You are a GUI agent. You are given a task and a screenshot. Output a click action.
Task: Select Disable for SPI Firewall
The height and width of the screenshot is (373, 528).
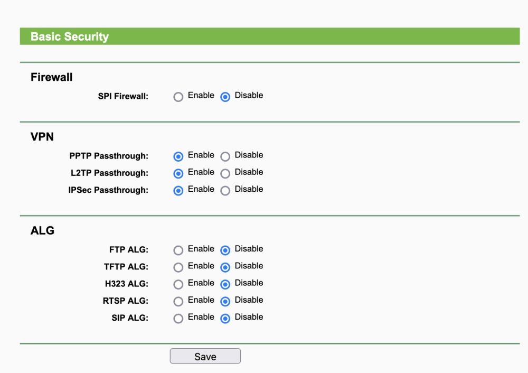(x=225, y=97)
